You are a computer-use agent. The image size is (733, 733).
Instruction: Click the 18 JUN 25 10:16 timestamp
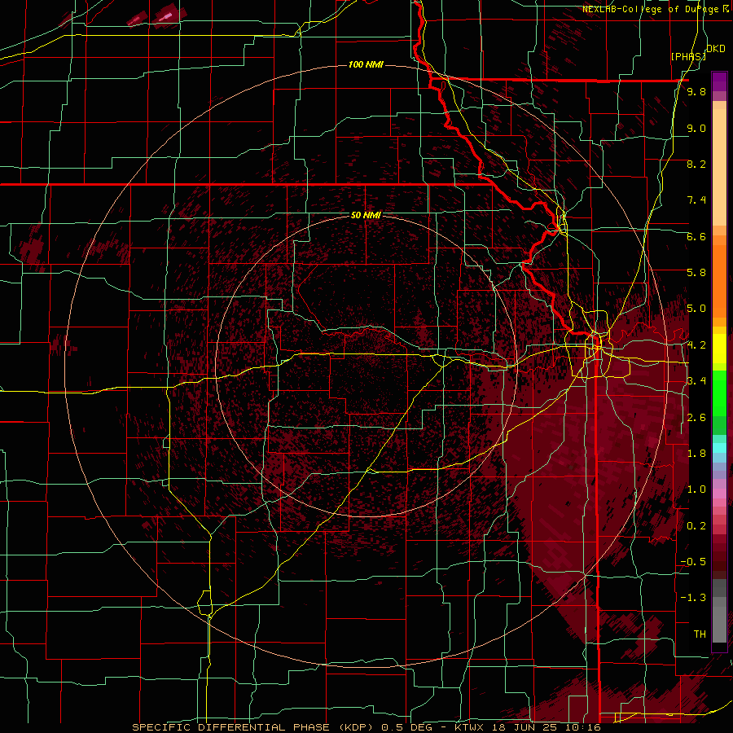pos(546,727)
